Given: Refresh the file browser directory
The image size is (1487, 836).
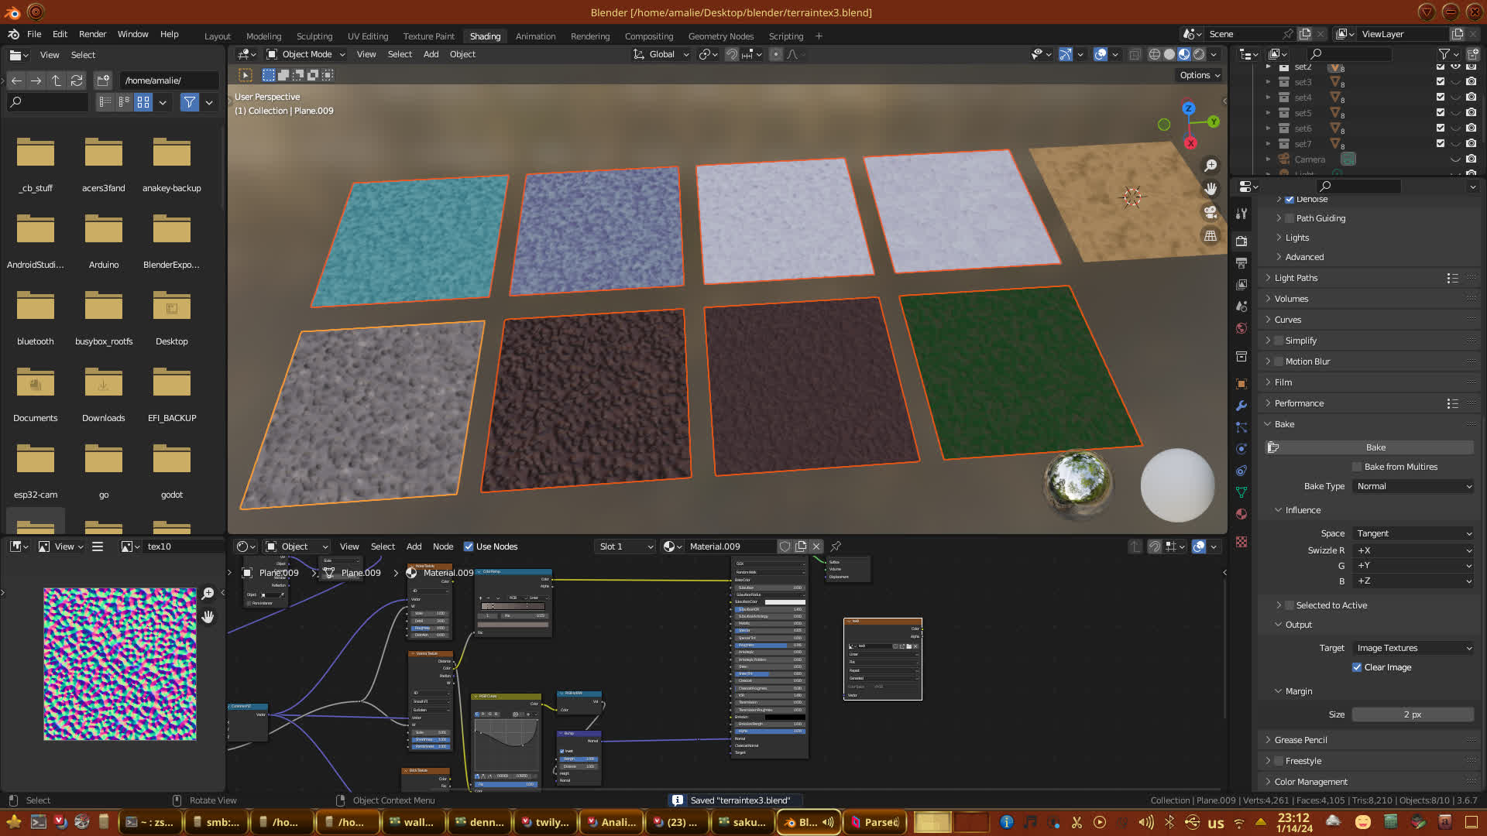Looking at the screenshot, I should tap(76, 81).
